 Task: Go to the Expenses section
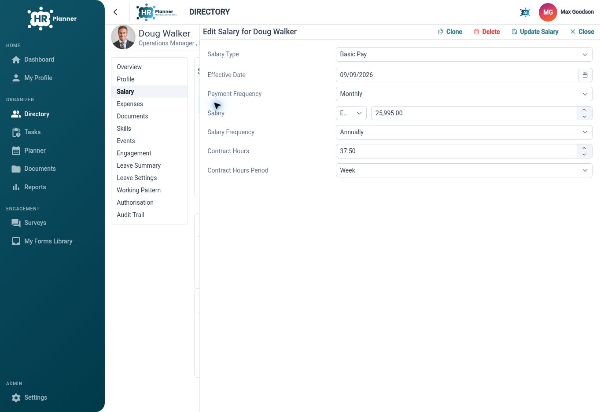(149, 104)
